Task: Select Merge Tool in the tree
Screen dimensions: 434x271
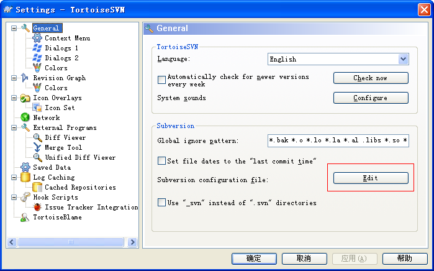Action: click(63, 147)
